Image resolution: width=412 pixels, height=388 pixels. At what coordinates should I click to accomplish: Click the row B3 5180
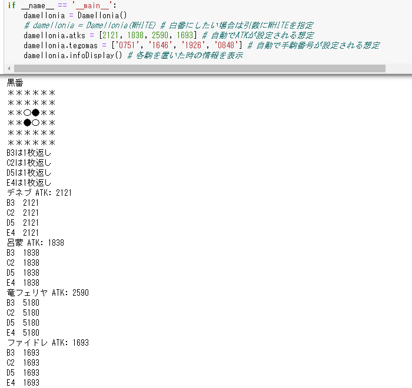click(23, 302)
